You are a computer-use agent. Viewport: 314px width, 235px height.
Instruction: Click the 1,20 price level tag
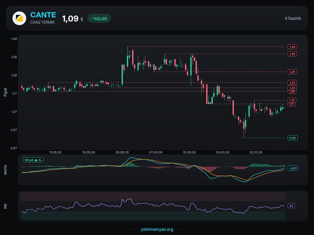click(x=292, y=88)
